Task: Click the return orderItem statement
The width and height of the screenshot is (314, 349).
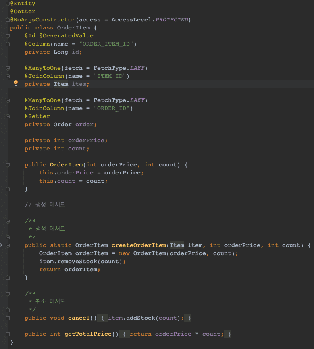Action: coord(70,270)
